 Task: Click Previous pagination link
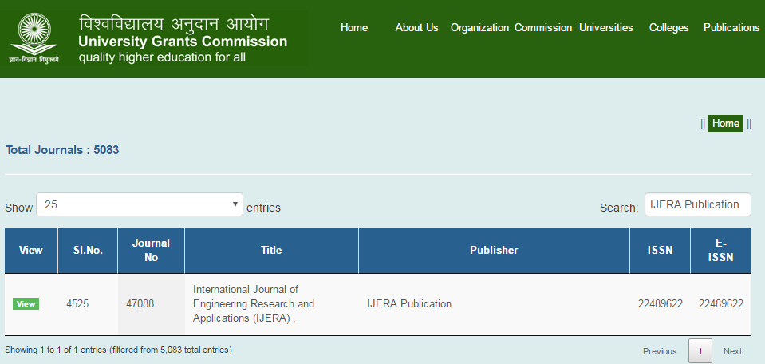[x=660, y=351]
